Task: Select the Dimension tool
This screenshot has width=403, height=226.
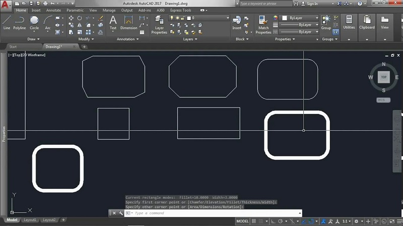Action: (x=128, y=23)
